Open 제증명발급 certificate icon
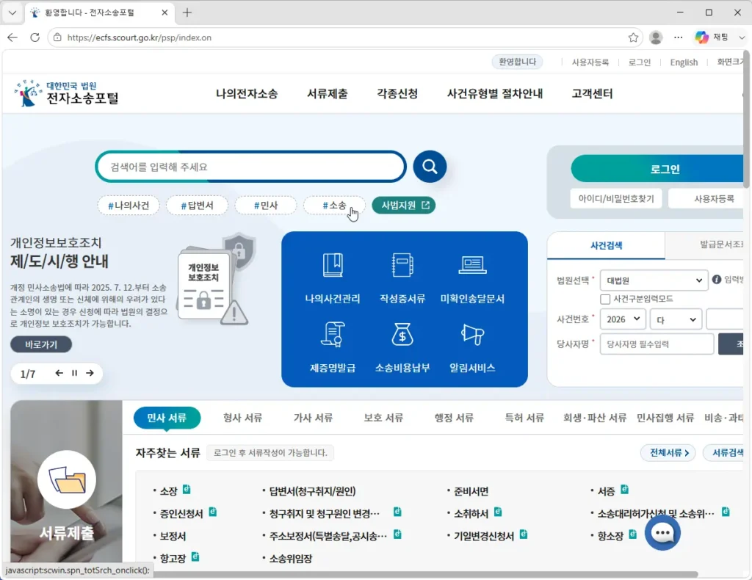Viewport: 752px width, 580px height. click(333, 347)
